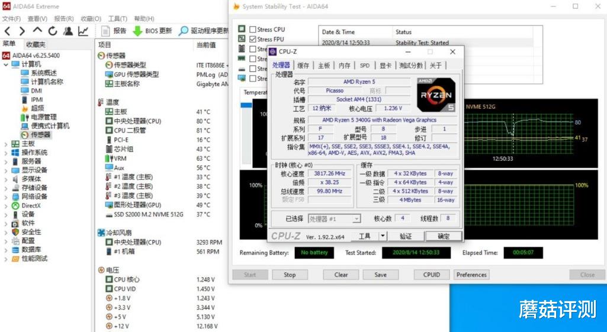Click 确定 OK button in CPU-Z
Viewport: 607px width, 332px height.
tap(444, 236)
